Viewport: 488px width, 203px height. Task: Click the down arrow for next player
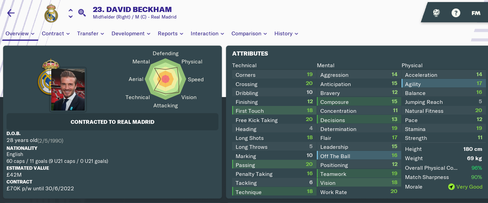71,16
